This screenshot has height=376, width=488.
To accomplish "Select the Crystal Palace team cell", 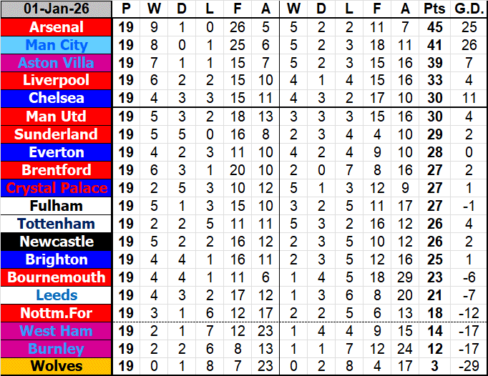I will coord(57,188).
